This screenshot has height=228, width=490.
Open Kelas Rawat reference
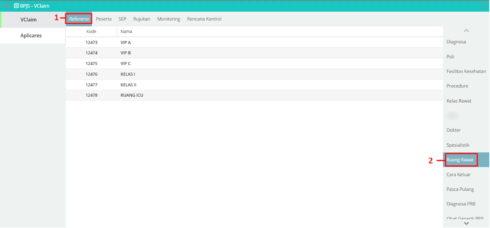pyautogui.click(x=459, y=101)
